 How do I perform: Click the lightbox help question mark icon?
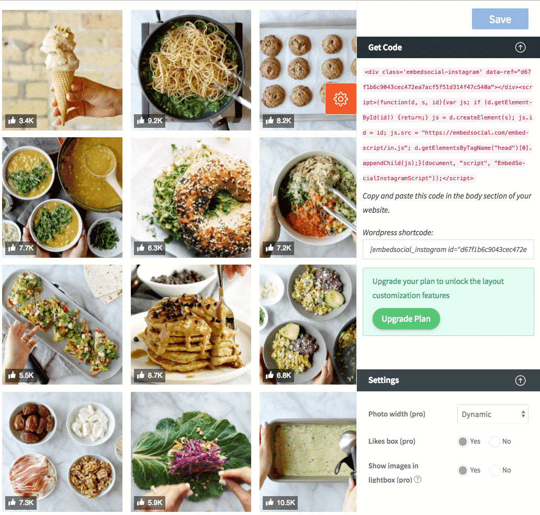418,479
